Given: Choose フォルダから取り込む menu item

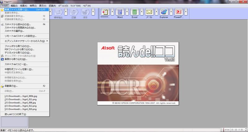Looking at the screenshot, I should pyautogui.click(x=25, y=46).
